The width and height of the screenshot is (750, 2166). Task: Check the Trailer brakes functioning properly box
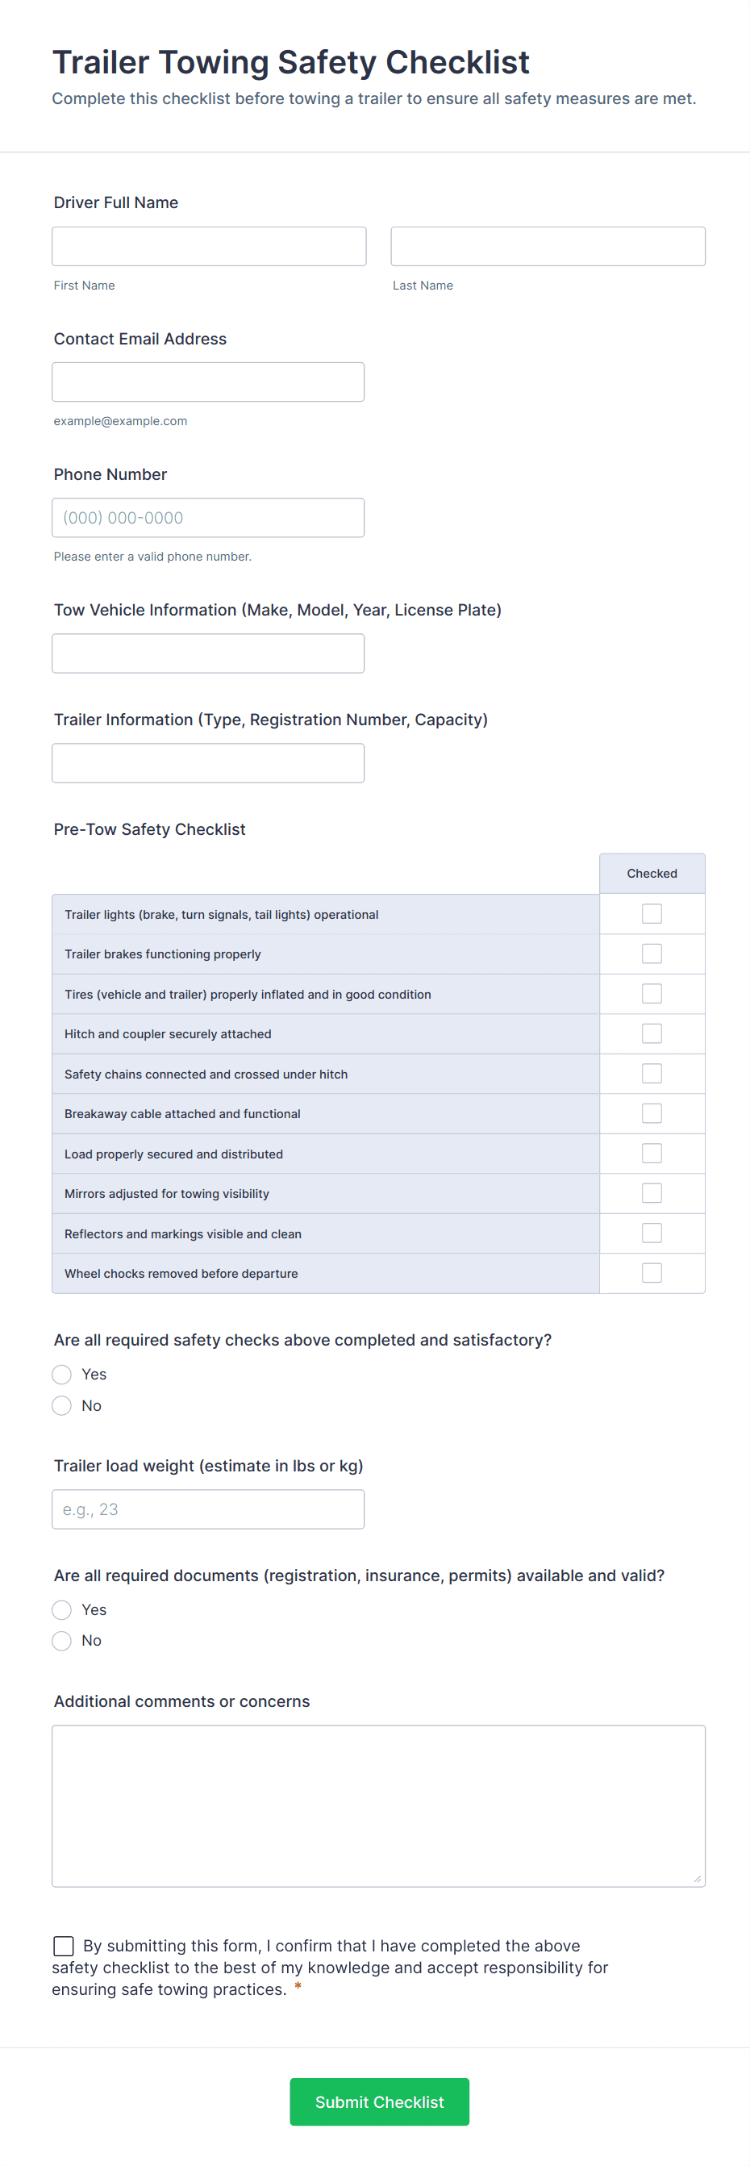652,953
